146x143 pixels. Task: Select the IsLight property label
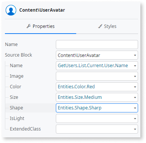pyautogui.click(x=17, y=118)
